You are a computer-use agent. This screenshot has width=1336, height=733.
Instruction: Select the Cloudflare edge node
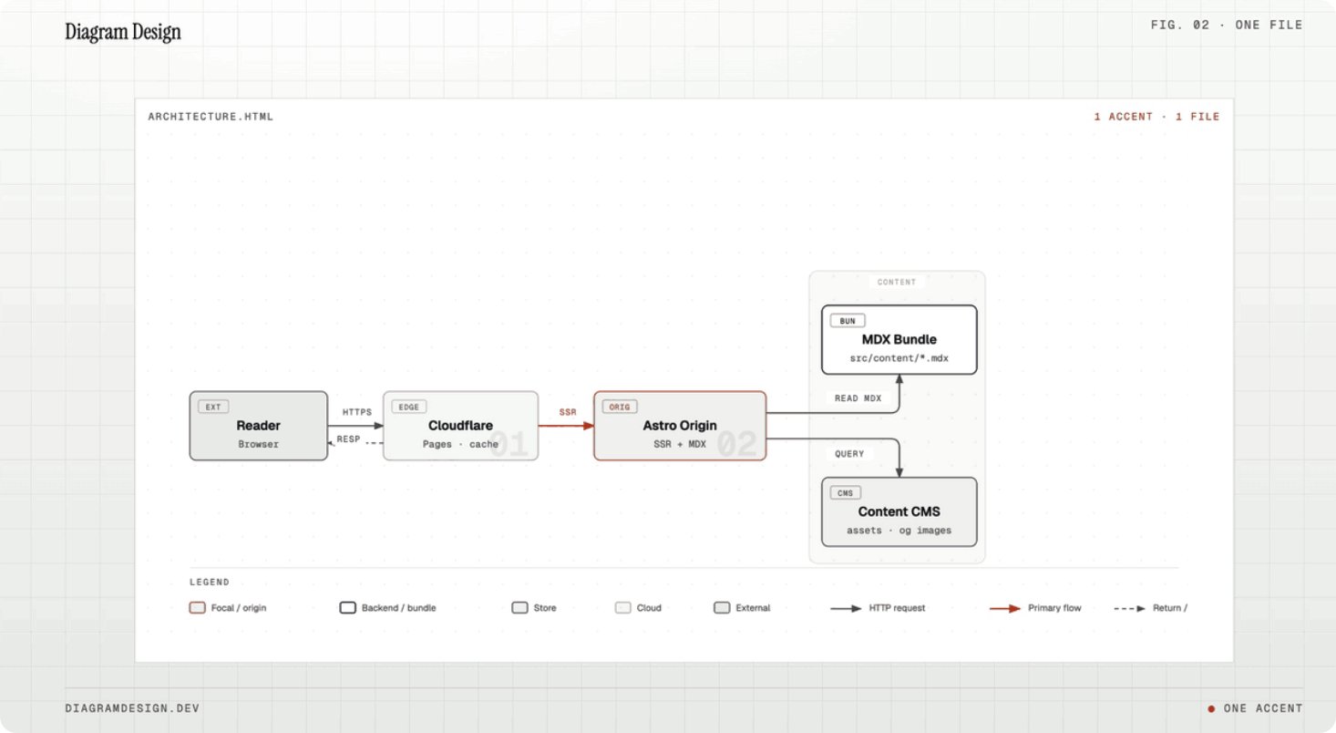click(460, 426)
